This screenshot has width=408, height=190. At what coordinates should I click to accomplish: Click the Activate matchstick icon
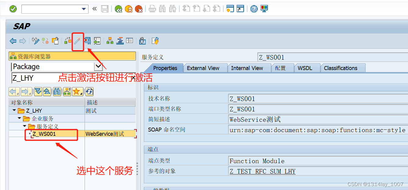(x=78, y=41)
